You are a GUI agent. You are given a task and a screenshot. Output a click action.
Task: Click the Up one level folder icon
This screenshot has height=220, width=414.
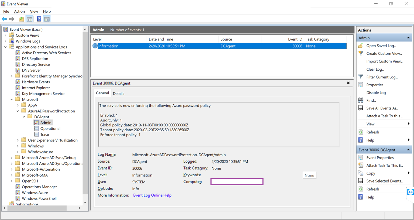22,19
